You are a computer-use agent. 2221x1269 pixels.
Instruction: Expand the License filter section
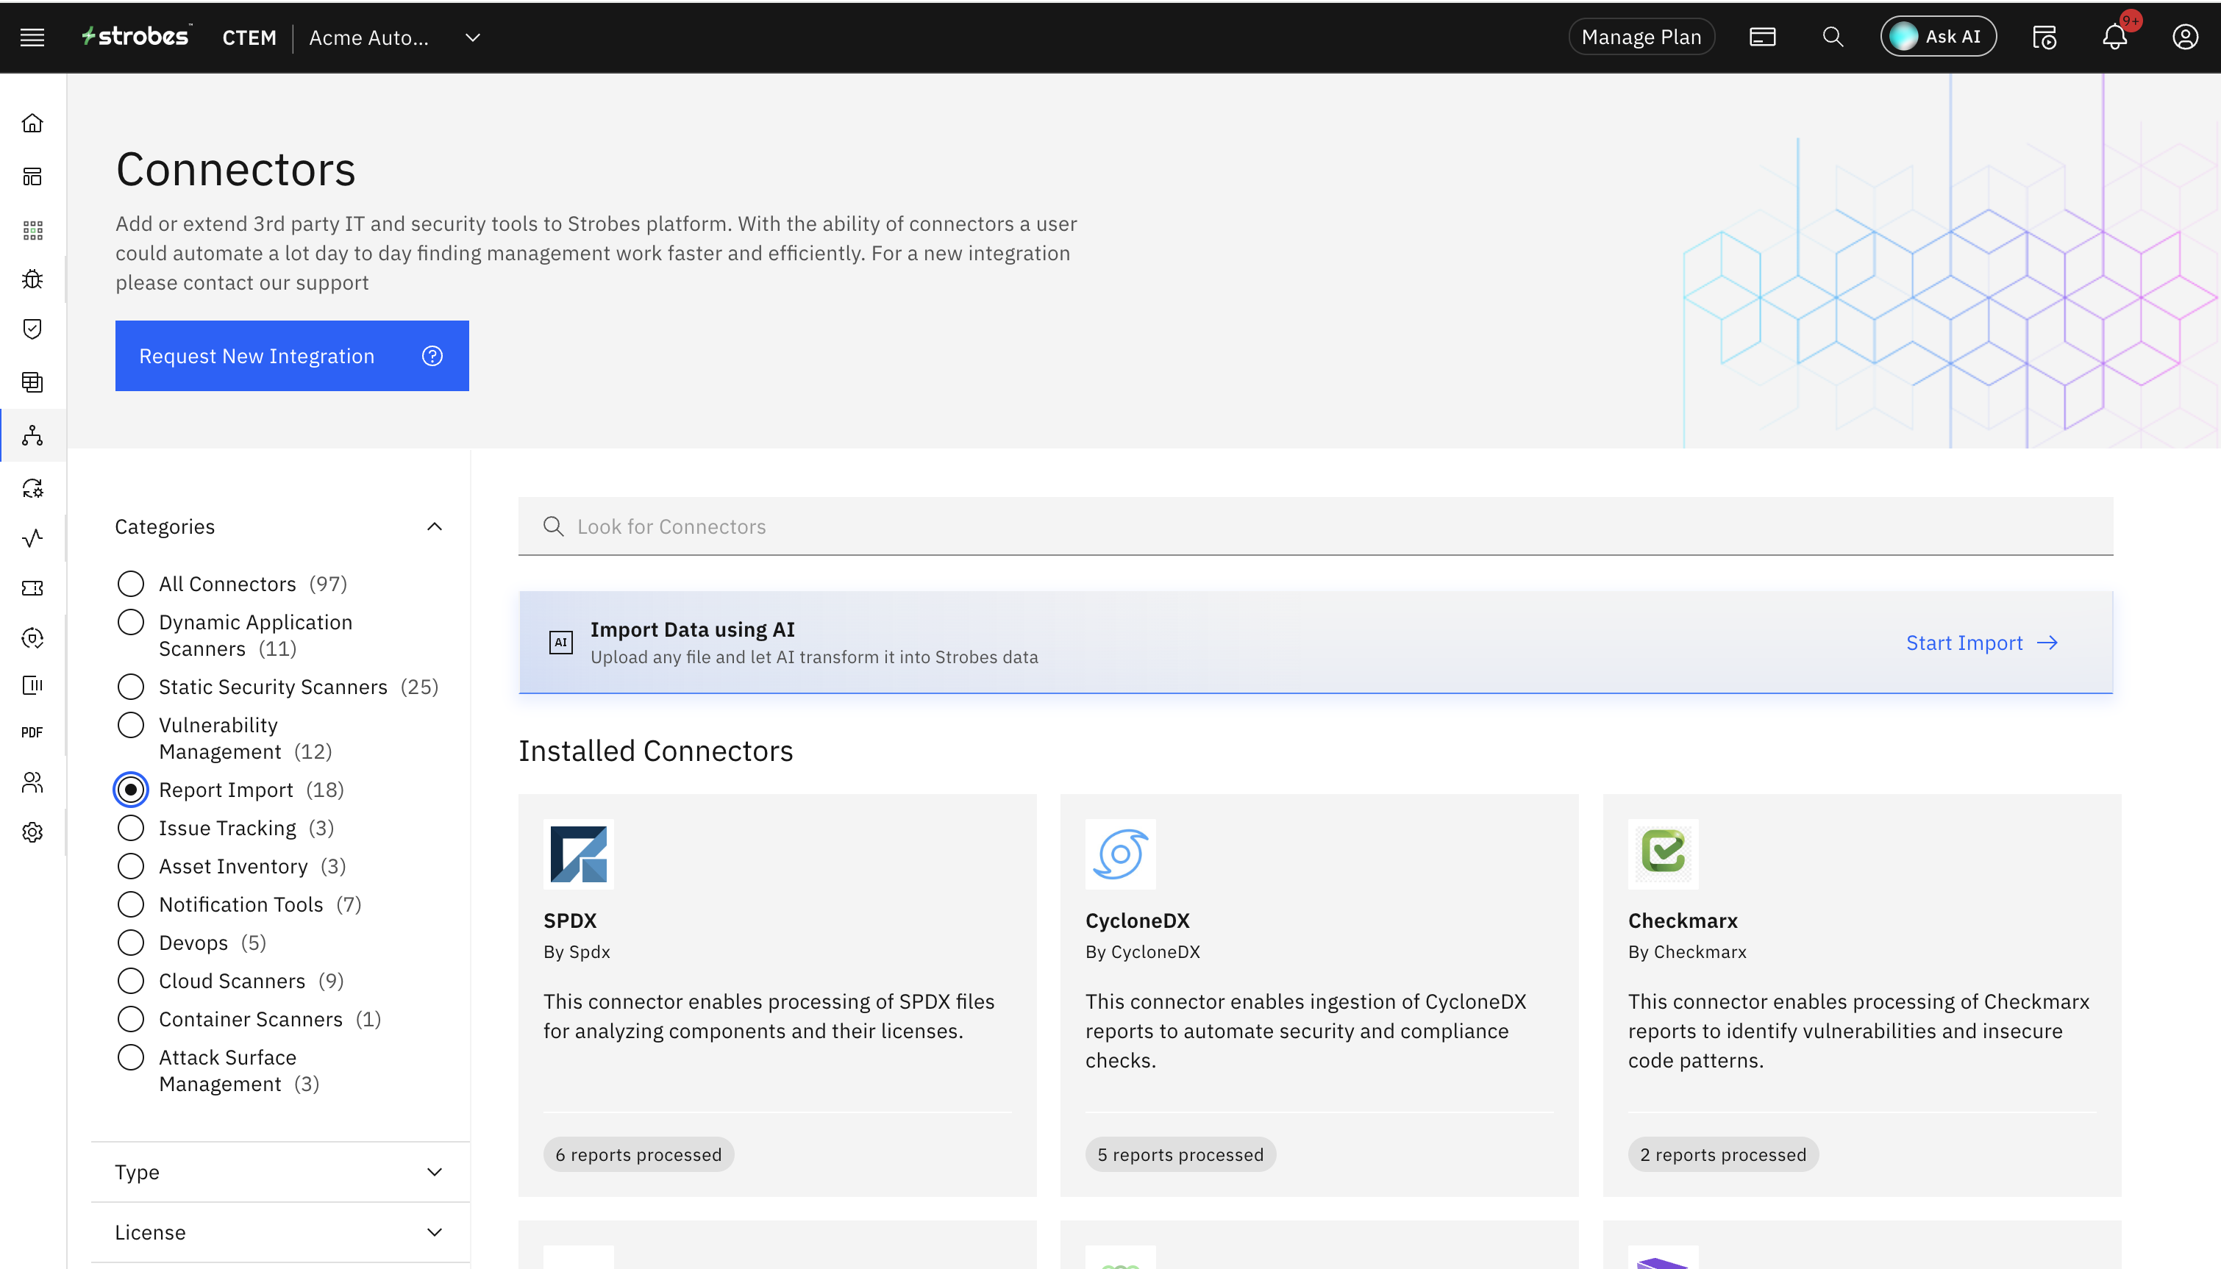click(434, 1232)
